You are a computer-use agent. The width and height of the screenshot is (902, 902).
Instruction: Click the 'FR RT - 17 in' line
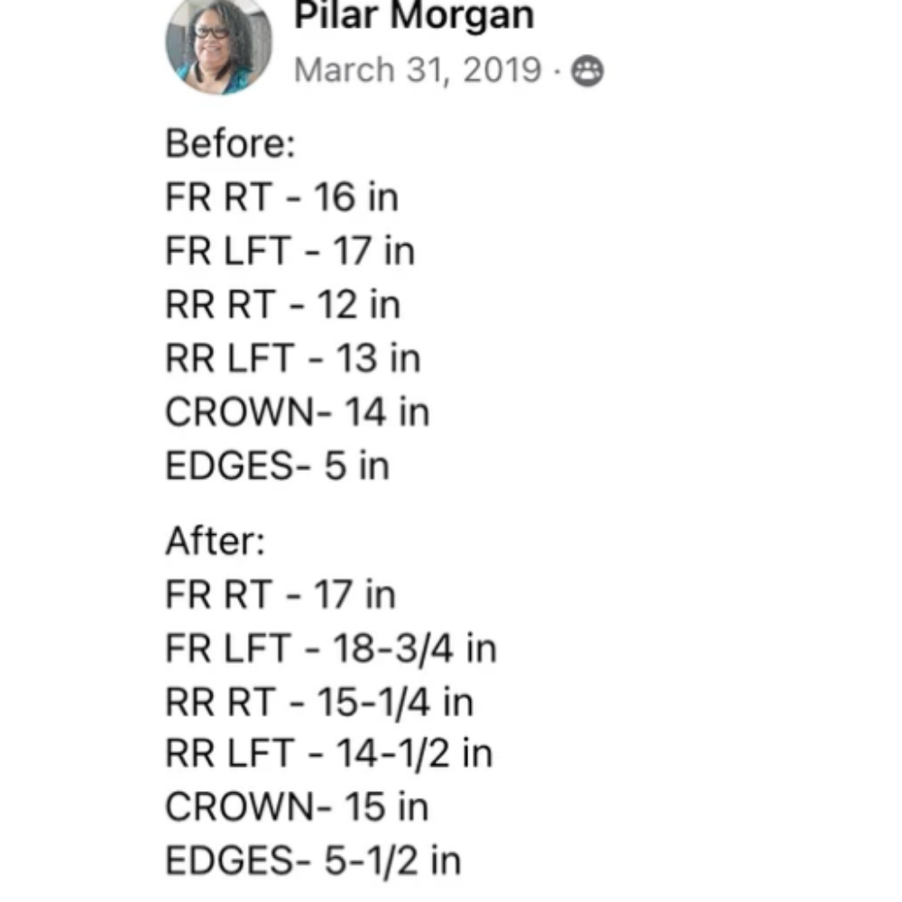coord(281,594)
